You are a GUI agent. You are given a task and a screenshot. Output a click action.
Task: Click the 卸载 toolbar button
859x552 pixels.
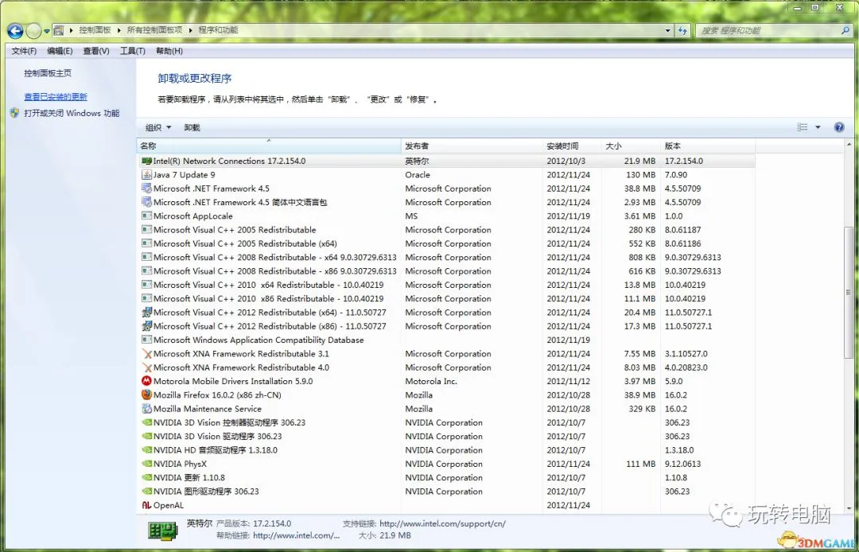pos(192,127)
